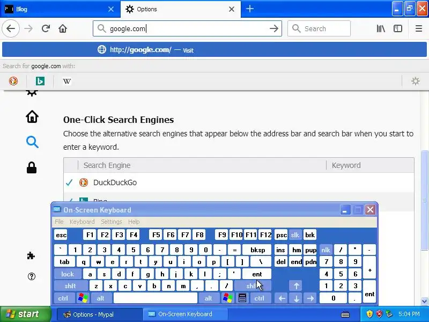Click the Start button
The width and height of the screenshot is (429, 322).
click(x=25, y=314)
